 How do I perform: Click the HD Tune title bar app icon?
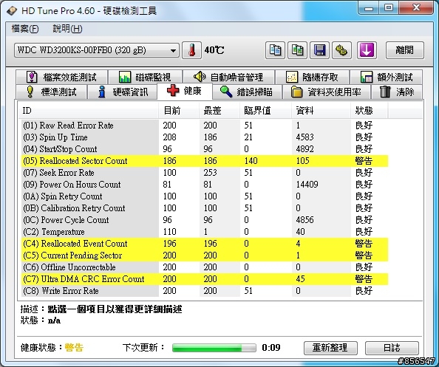pos(12,11)
